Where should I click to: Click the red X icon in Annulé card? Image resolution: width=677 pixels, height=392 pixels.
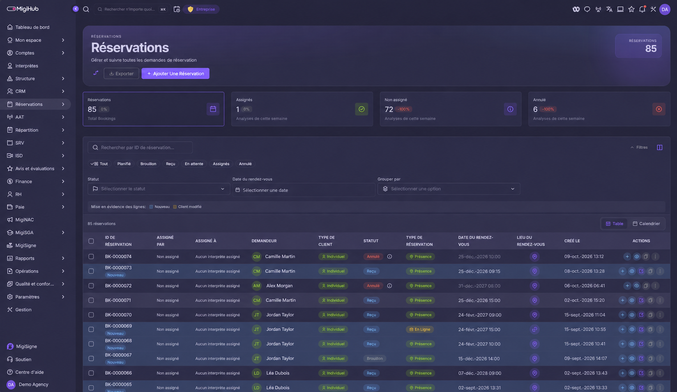pos(659,109)
